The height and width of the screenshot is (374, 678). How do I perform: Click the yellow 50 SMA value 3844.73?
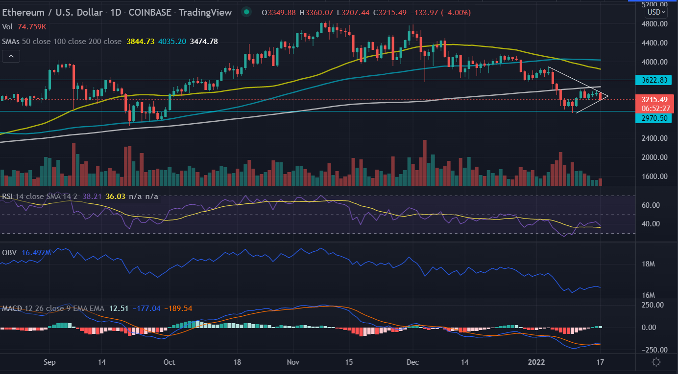tap(141, 42)
